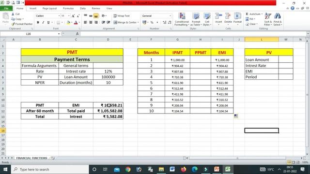The height and width of the screenshot is (174, 310).
Task: Click the Increase Decimal icon
Action: [x=164, y=23]
